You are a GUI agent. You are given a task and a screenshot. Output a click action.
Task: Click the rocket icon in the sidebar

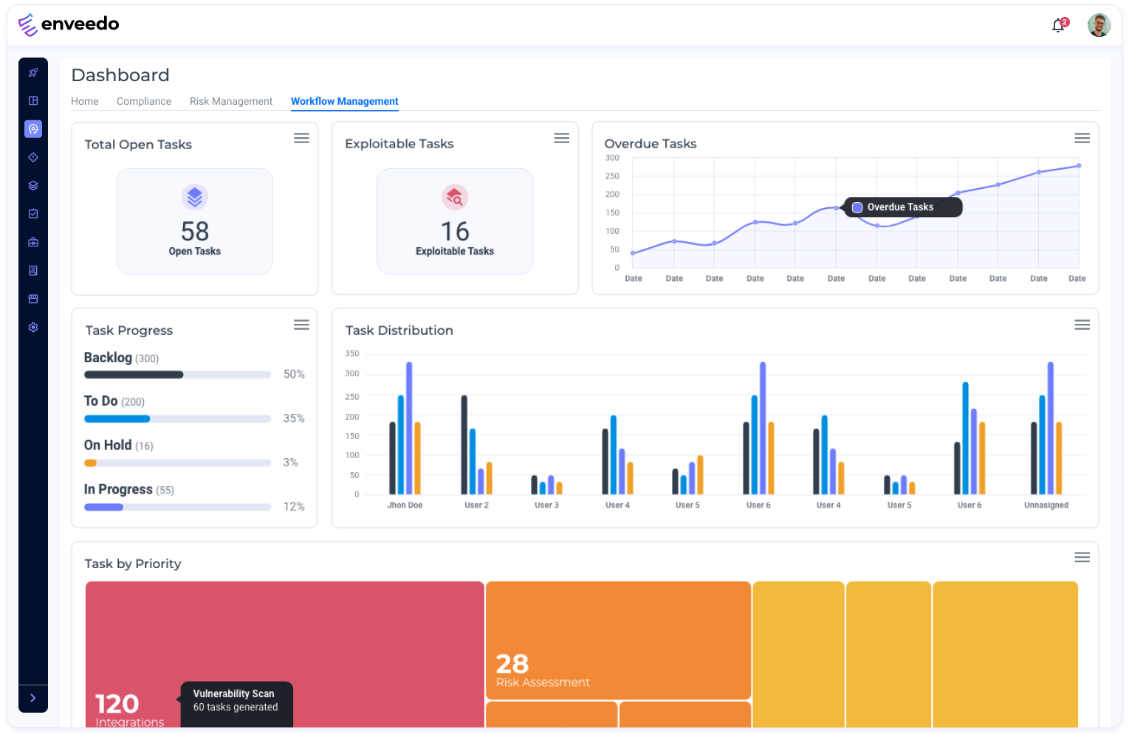click(33, 72)
